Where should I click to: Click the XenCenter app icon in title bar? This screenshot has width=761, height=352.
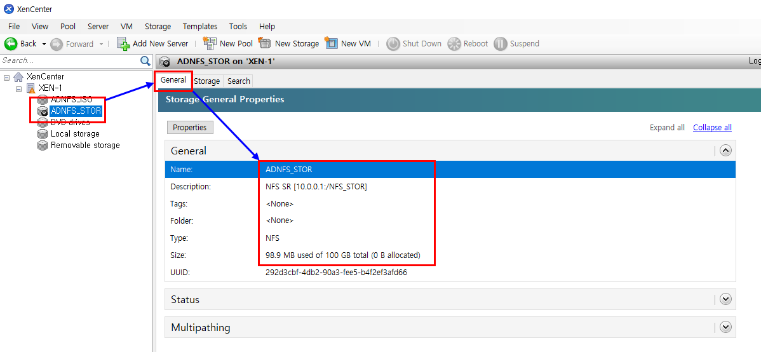9,9
